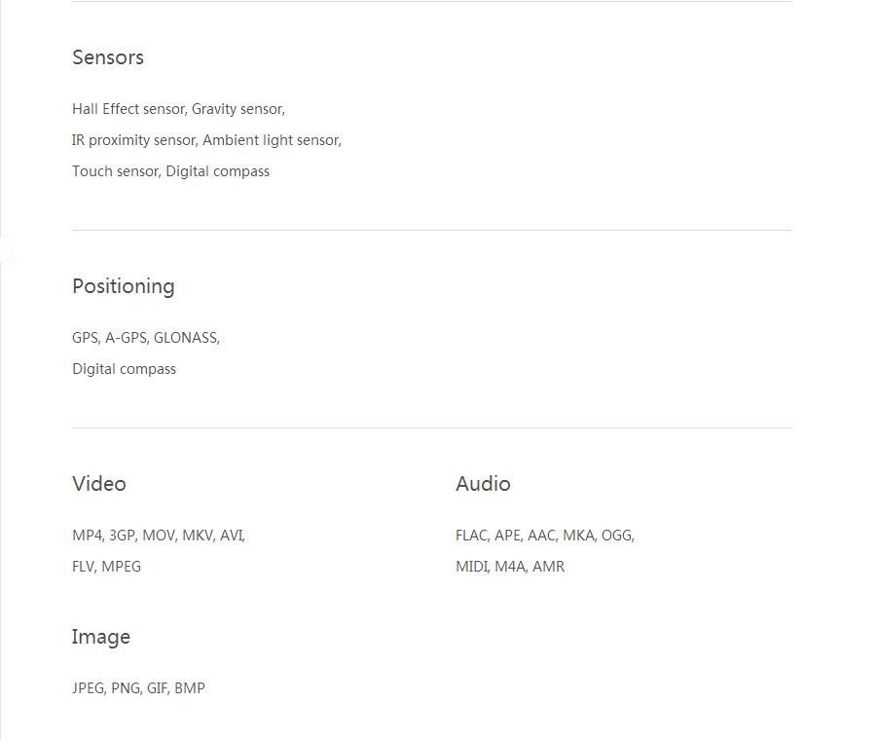Select the "FLV, MPEG" line
This screenshot has height=740, width=876.
pos(106,567)
